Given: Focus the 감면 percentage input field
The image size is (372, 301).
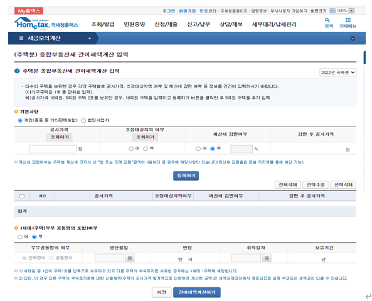Looking at the screenshot, I should [242, 149].
